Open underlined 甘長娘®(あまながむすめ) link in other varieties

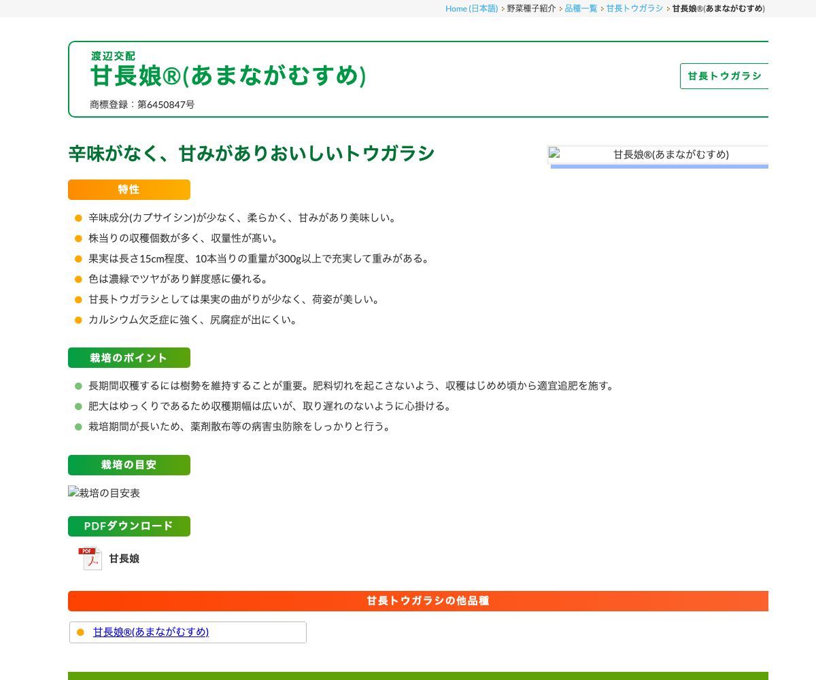[151, 632]
